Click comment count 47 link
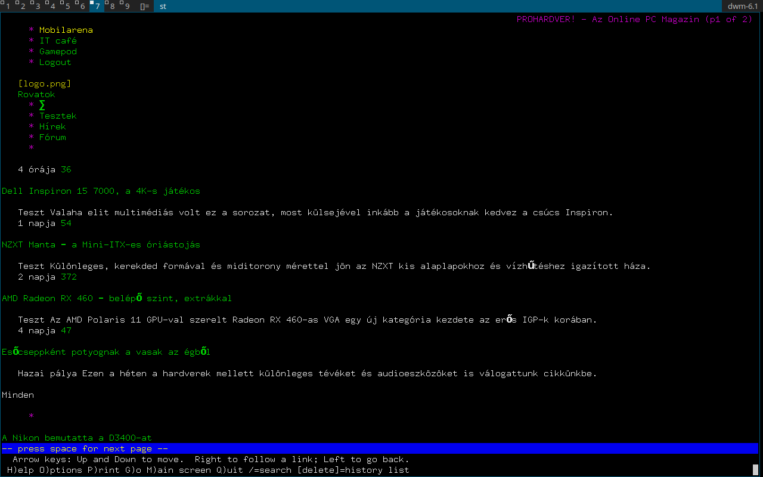 pos(66,330)
